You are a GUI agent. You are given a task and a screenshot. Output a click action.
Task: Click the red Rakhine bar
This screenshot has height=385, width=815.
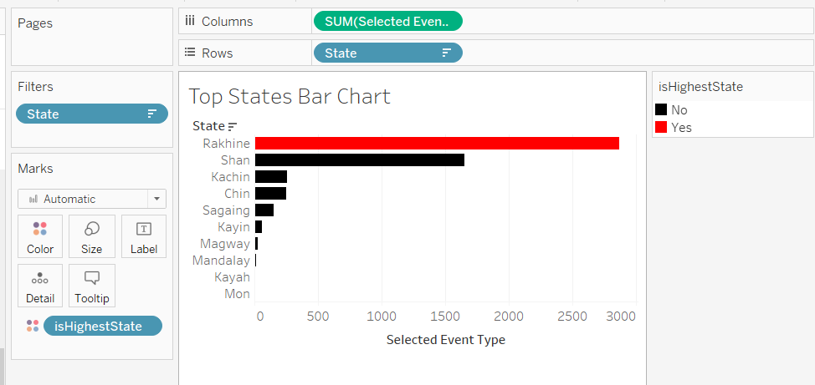click(x=437, y=144)
